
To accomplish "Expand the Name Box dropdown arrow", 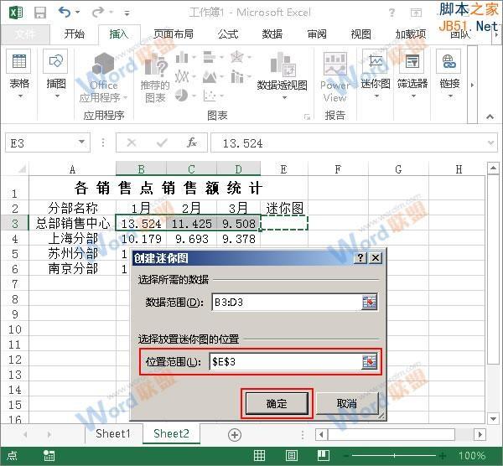I will click(x=81, y=142).
